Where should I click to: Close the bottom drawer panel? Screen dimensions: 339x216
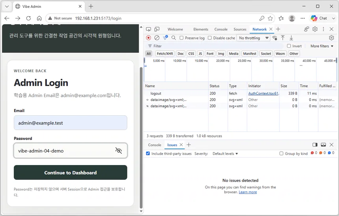coord(332,145)
